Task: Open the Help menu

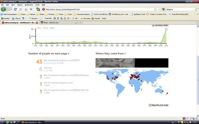Action: [43, 5]
